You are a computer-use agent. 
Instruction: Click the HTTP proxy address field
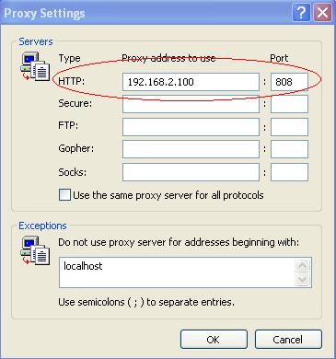[x=191, y=82]
